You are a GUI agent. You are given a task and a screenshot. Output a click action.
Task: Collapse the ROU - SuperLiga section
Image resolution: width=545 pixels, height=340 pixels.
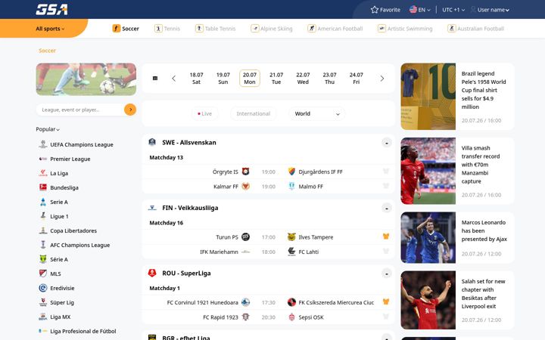point(387,274)
